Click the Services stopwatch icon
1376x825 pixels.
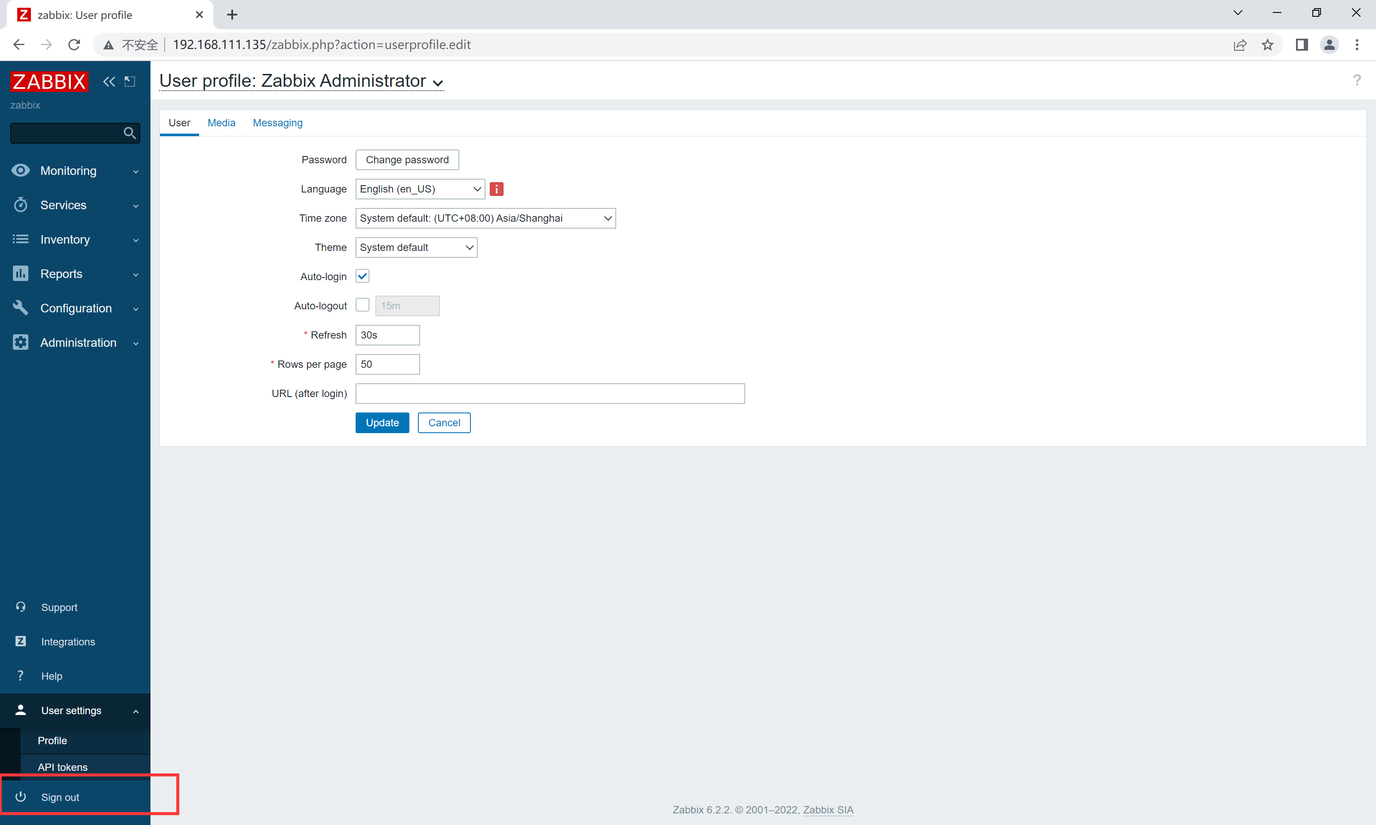point(21,205)
